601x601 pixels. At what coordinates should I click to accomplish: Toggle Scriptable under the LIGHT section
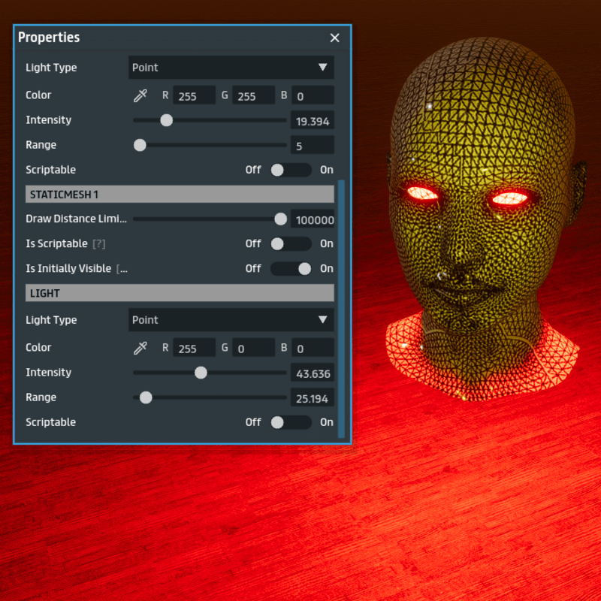click(x=290, y=422)
